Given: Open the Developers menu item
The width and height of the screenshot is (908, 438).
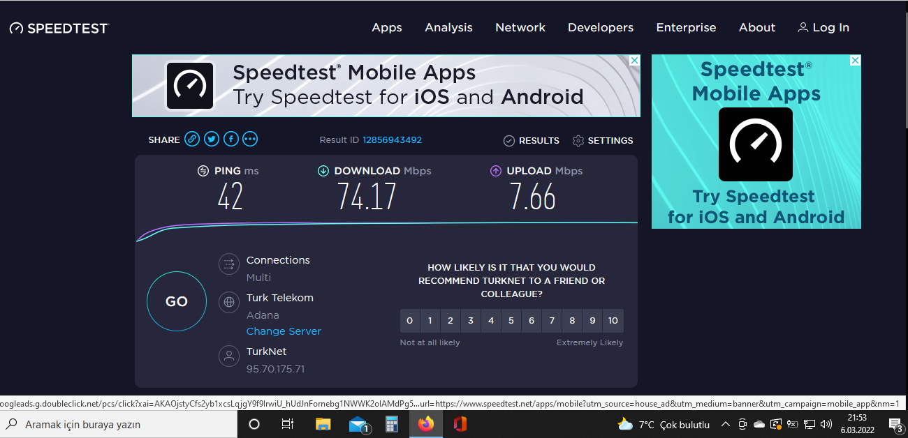Looking at the screenshot, I should (601, 27).
